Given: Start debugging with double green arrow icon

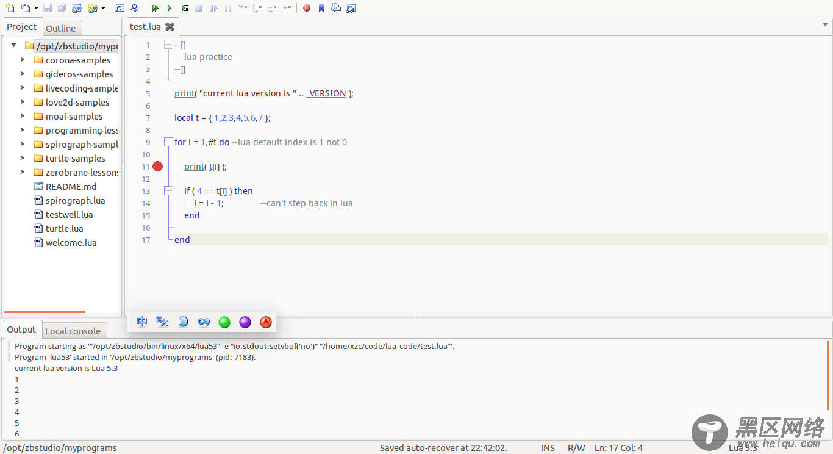Looking at the screenshot, I should pos(156,8).
